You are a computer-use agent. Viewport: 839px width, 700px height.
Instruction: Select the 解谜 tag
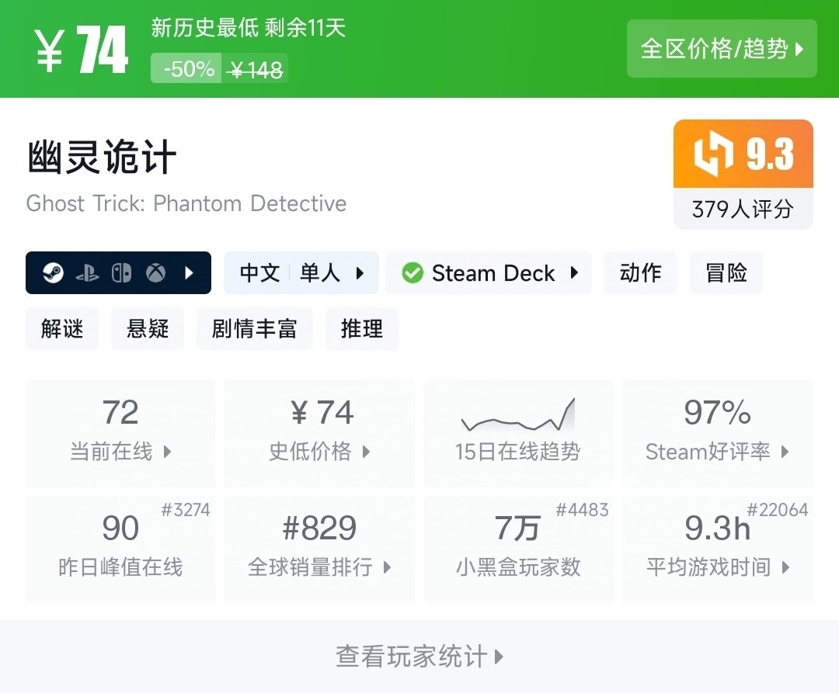pos(62,329)
